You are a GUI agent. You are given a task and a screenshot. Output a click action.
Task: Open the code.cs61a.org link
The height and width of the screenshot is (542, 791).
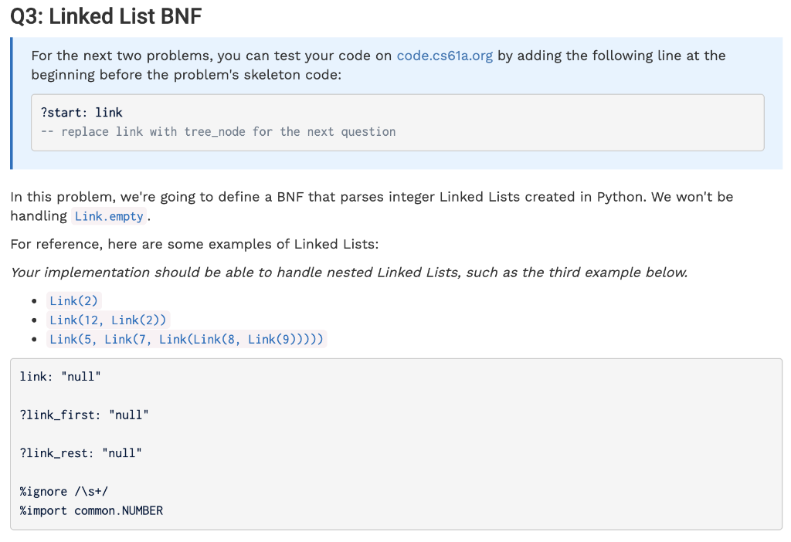pos(443,56)
